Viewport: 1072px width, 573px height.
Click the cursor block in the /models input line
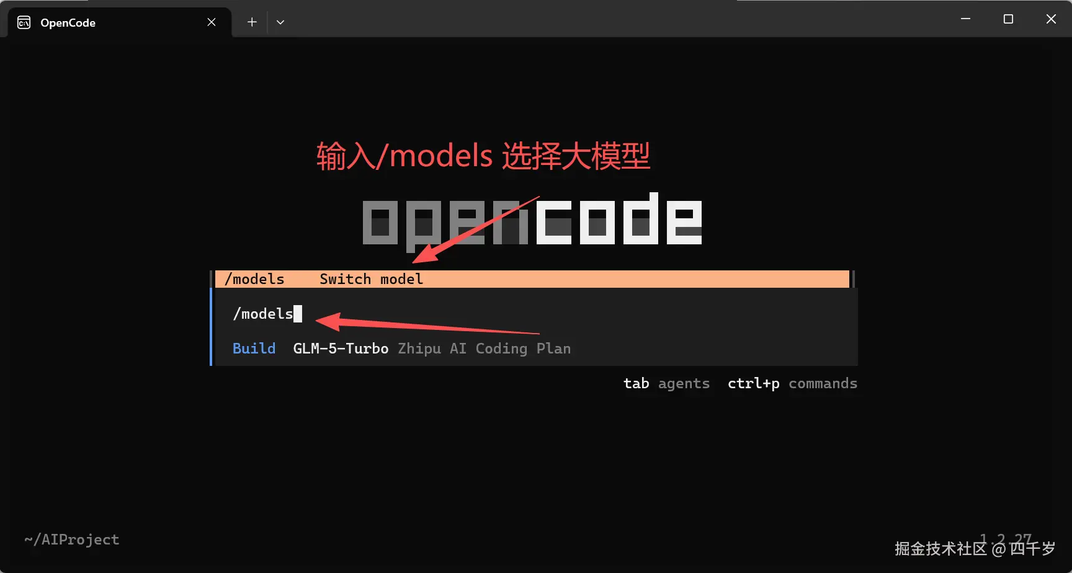[x=298, y=314]
